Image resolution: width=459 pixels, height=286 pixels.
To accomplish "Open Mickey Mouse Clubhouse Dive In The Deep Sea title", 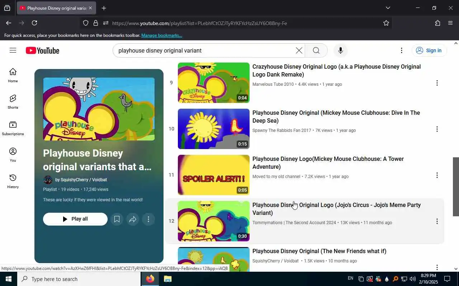I will tap(336, 117).
